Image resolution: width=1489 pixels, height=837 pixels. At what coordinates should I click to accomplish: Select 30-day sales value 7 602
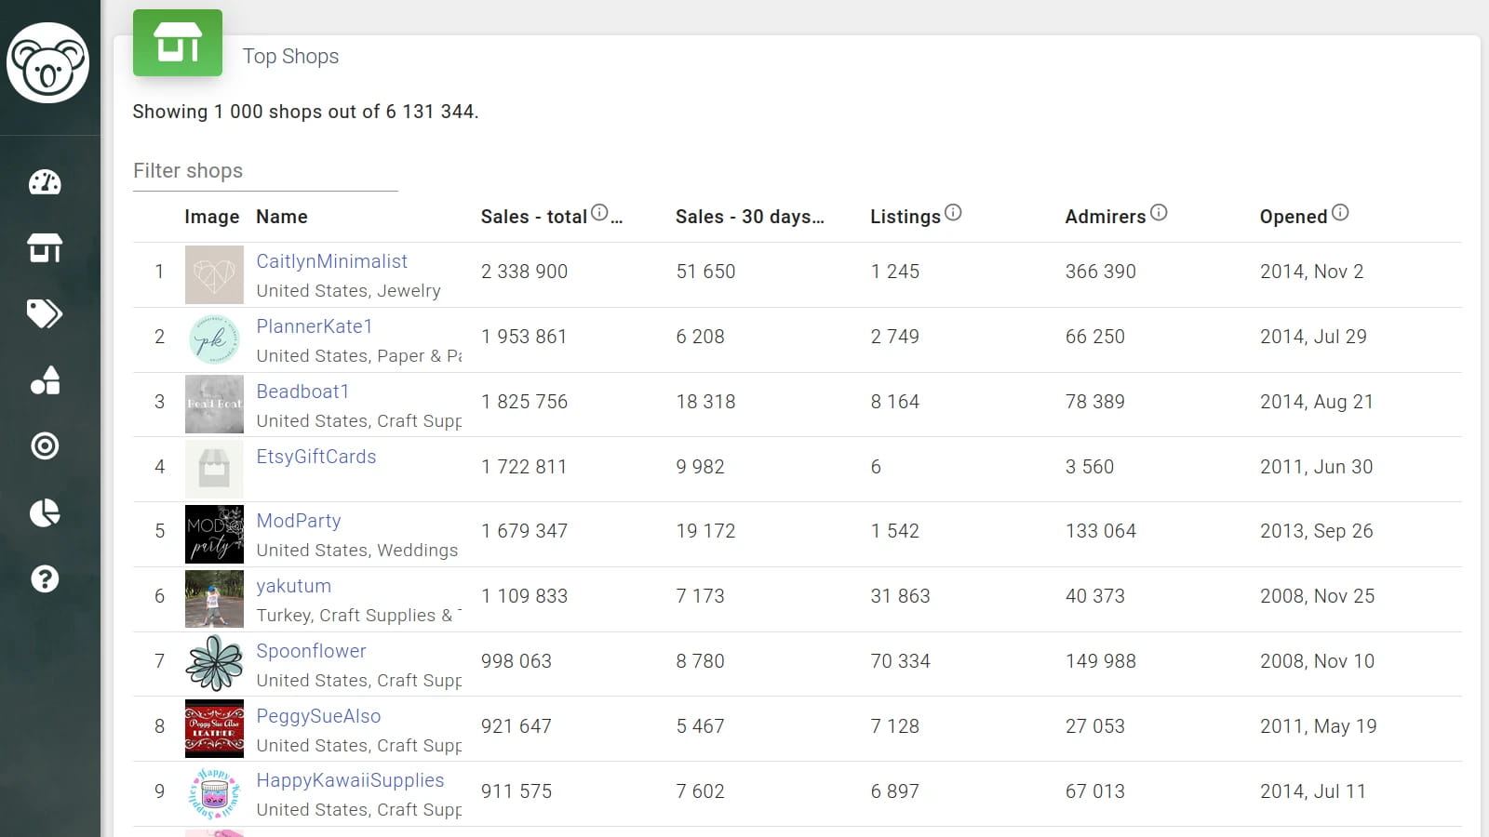click(x=700, y=791)
